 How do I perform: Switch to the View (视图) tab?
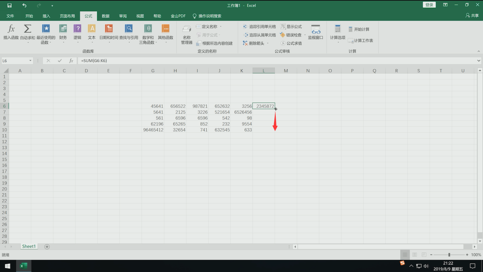(x=140, y=16)
